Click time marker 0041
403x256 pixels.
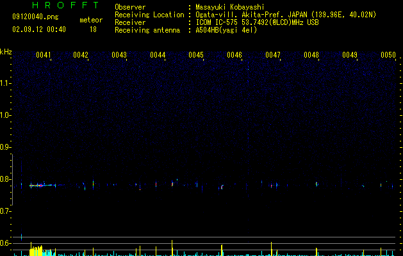43,55
